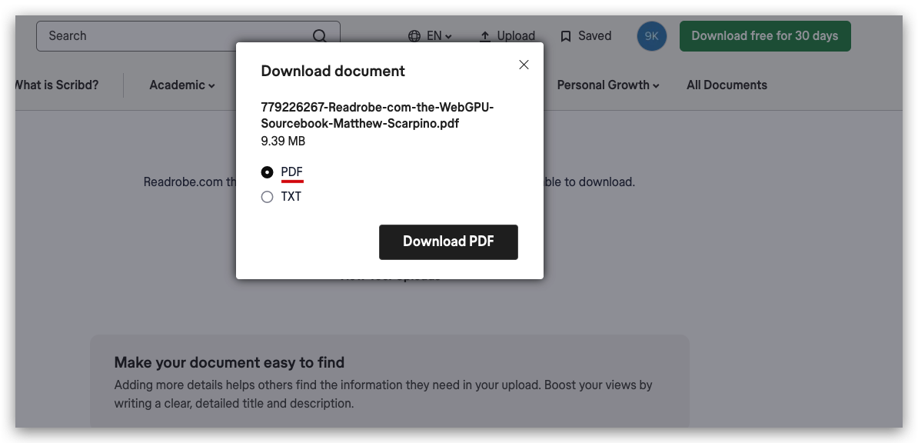Click Make your document easy to find heading

click(229, 363)
